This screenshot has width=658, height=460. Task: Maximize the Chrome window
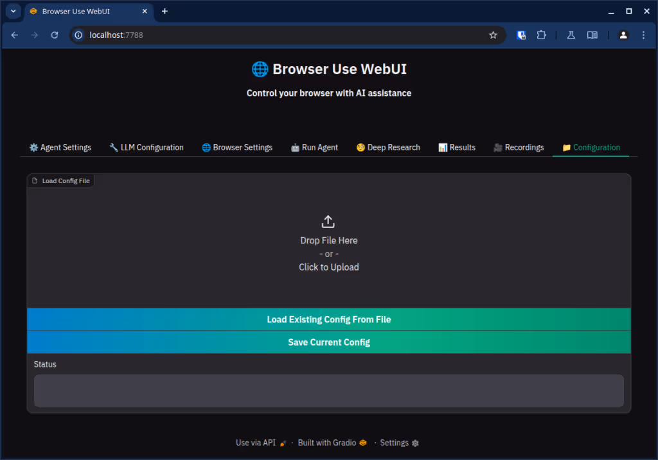point(628,12)
